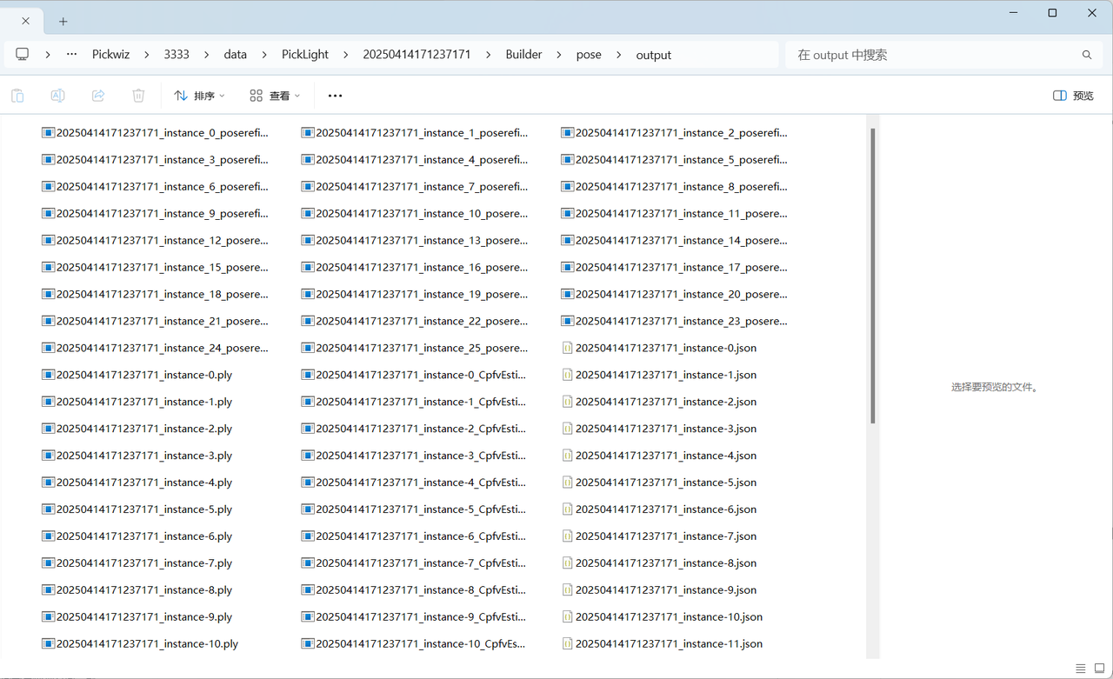
Task: Expand the chevron after the pose breadcrumb
Action: [x=618, y=55]
